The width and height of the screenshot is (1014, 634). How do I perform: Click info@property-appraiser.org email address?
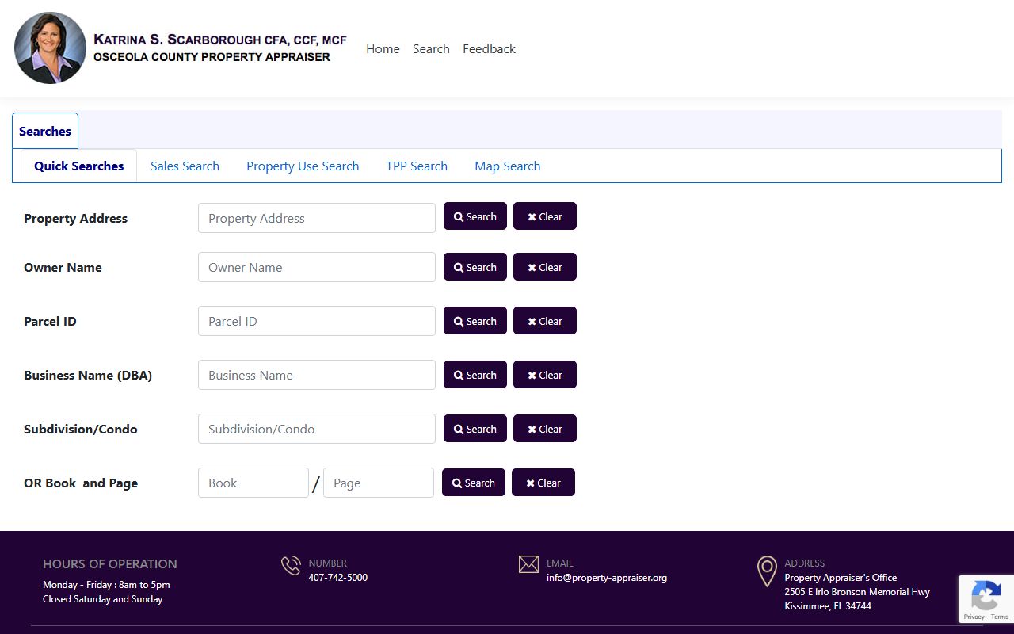click(607, 578)
